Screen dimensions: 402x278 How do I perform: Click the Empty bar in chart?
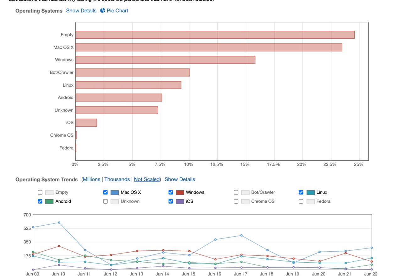pos(215,35)
